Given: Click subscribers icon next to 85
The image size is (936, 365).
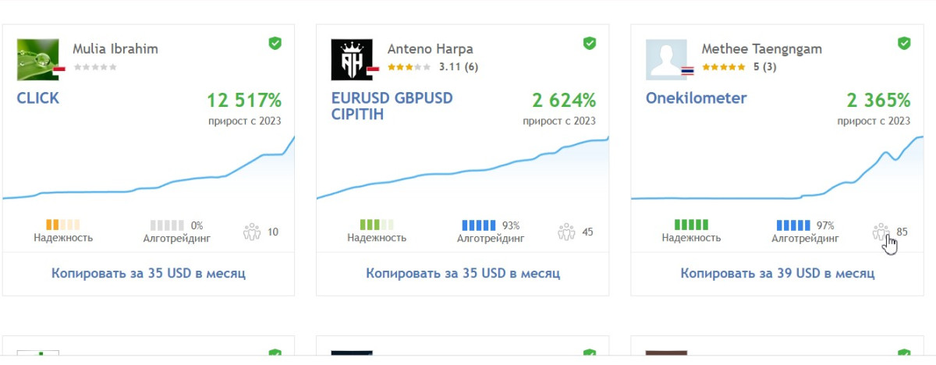Looking at the screenshot, I should pyautogui.click(x=881, y=232).
